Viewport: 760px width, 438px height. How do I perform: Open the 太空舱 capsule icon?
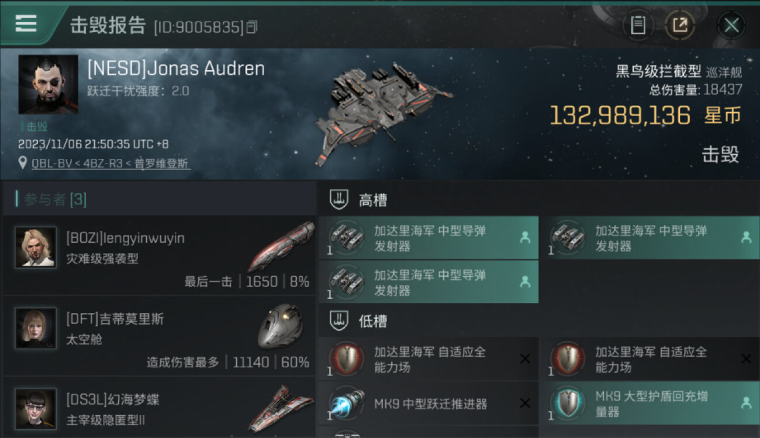click(x=281, y=326)
